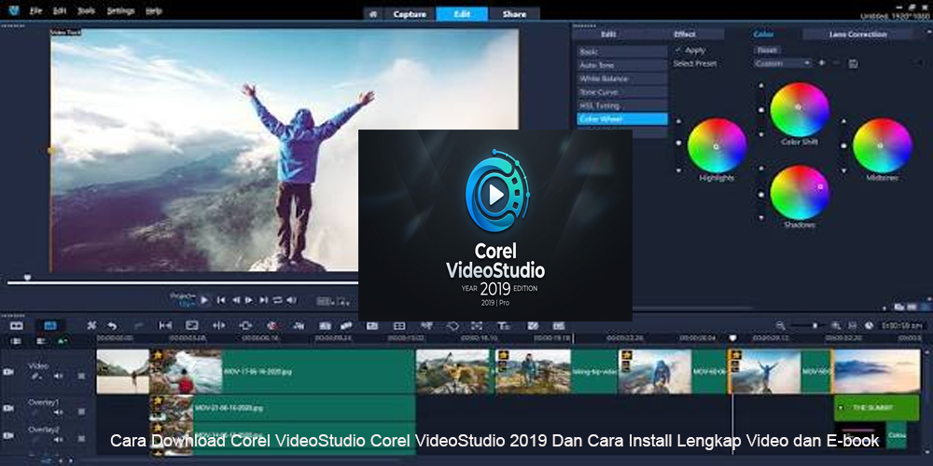This screenshot has width=933, height=466.
Task: Decrease Highlights with the down arrow
Action: (x=678, y=171)
